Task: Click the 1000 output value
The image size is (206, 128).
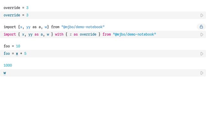Action: tap(8, 65)
